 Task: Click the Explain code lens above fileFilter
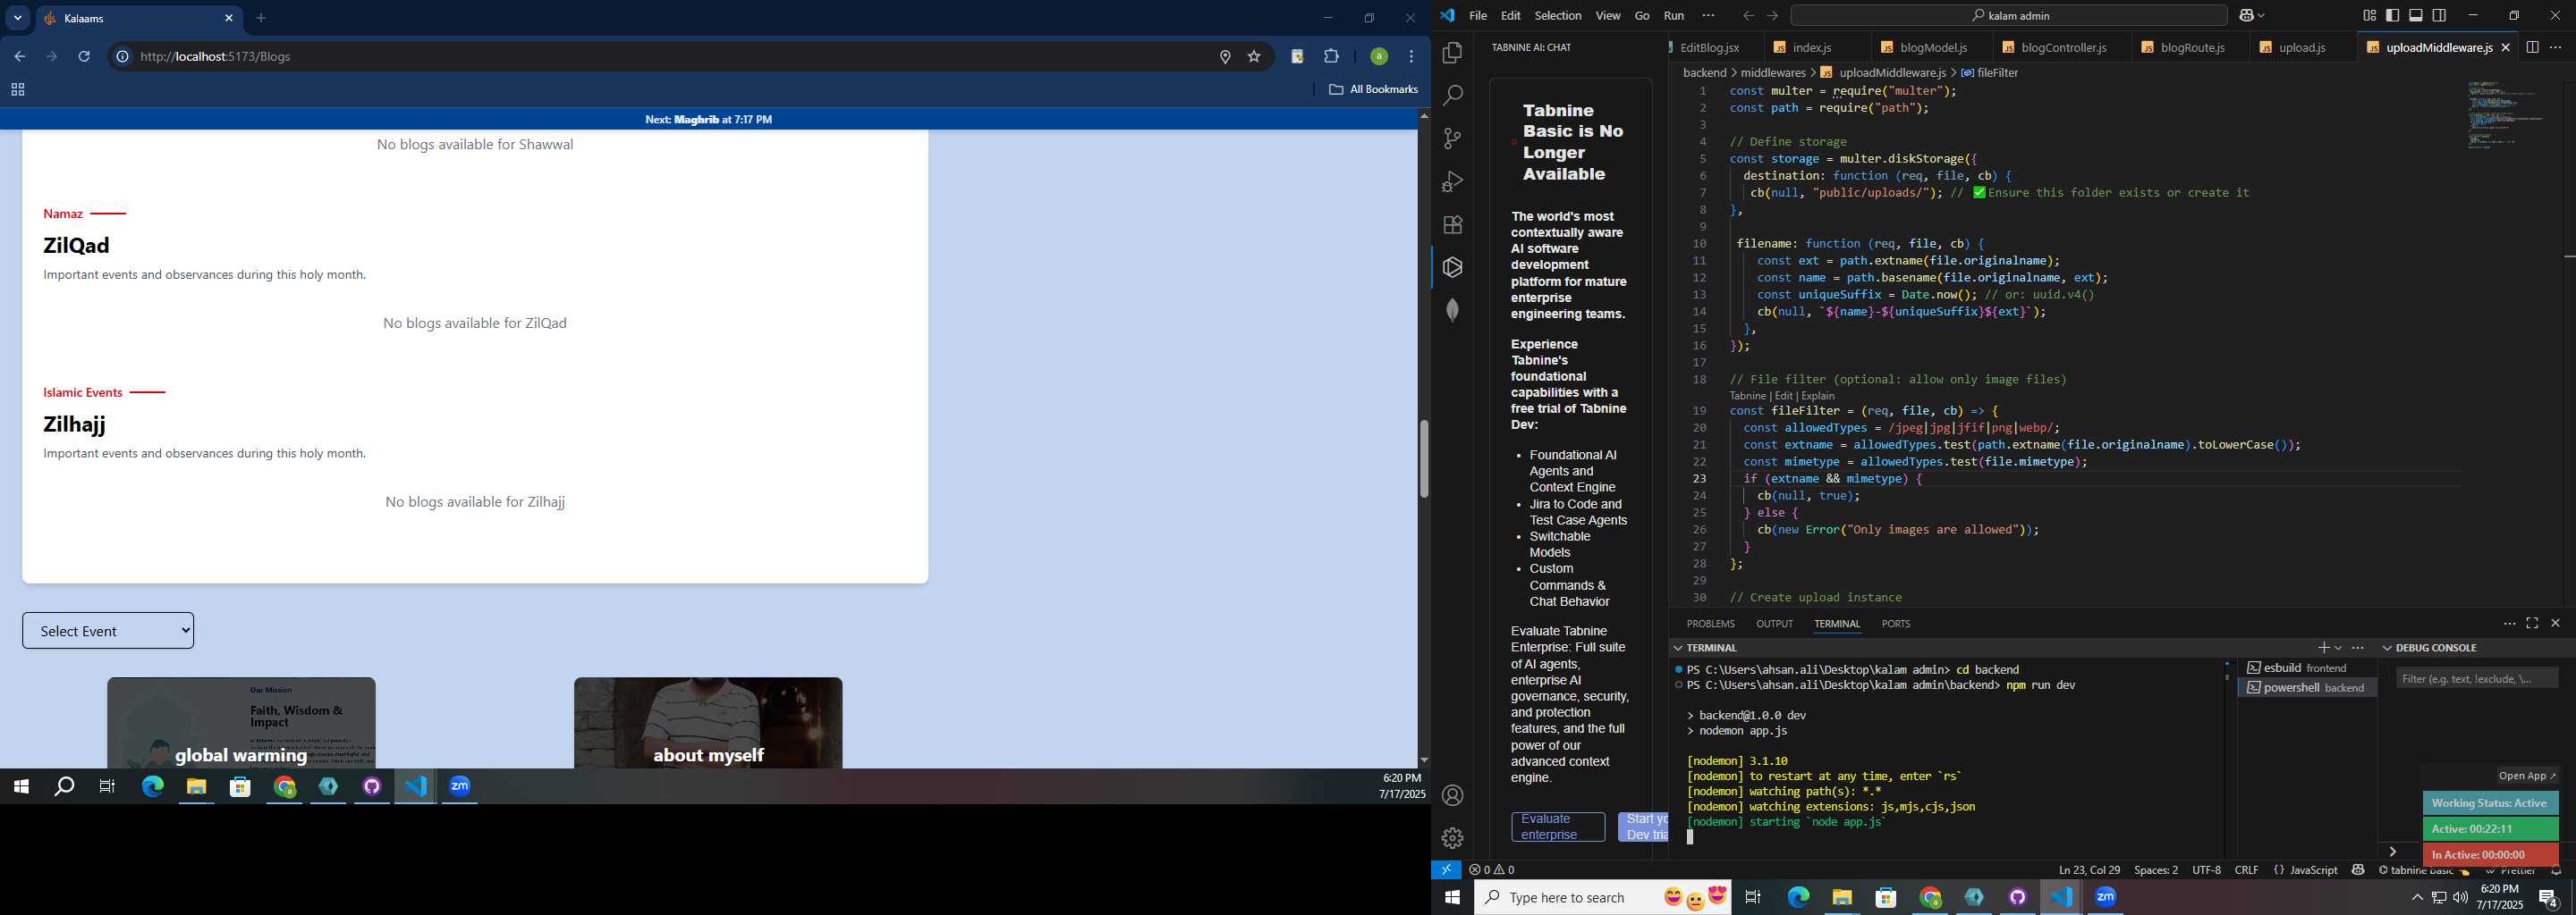tap(1818, 396)
